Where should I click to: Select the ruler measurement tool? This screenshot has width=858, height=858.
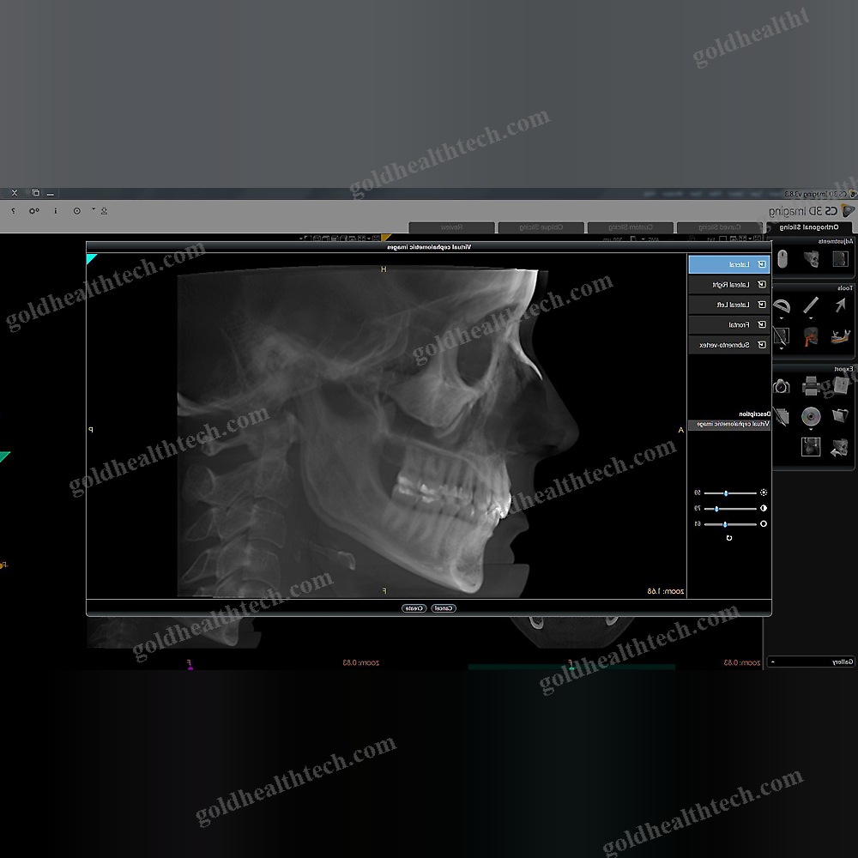tap(811, 305)
